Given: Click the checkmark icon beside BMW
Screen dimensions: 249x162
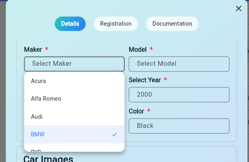Looking at the screenshot, I should pos(115,134).
